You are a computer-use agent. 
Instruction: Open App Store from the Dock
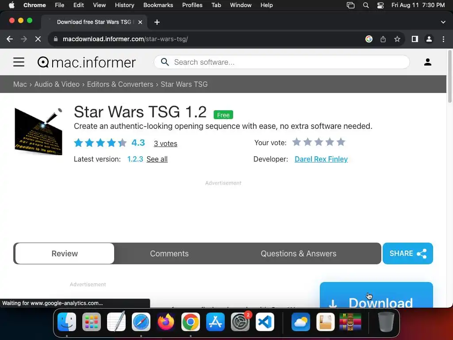click(x=215, y=322)
